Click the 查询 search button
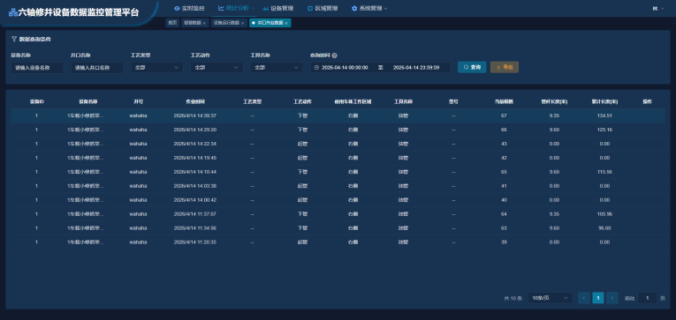This screenshot has height=320, width=676. point(472,67)
